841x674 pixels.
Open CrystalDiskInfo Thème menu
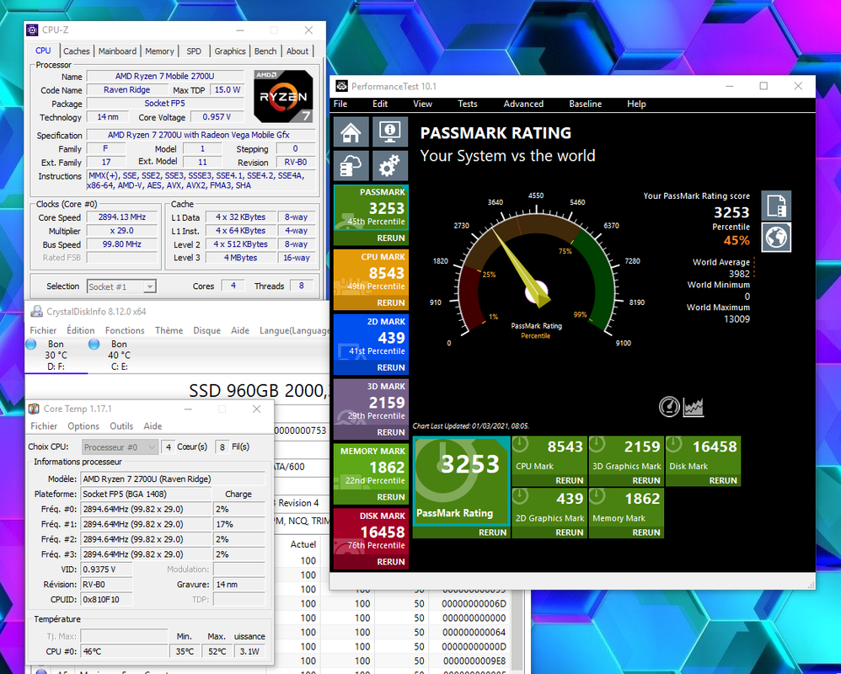coord(169,330)
